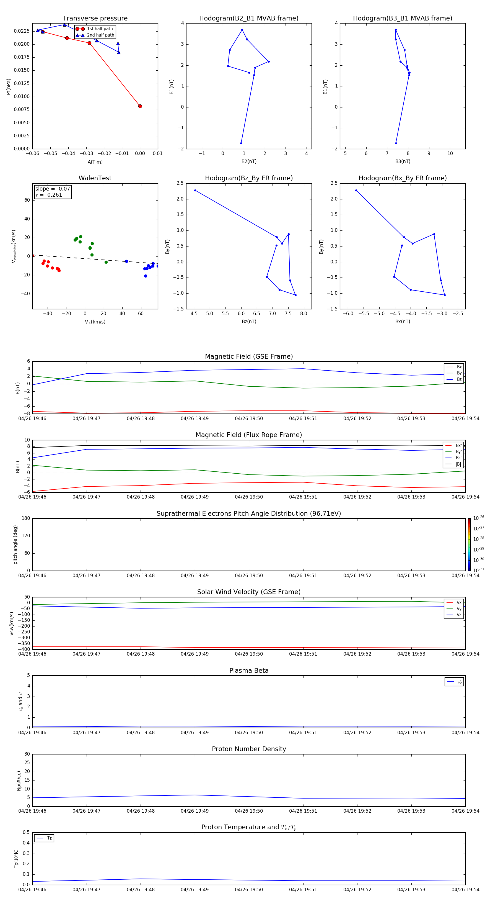The width and height of the screenshot is (498, 914).
Task: Select the Bz' entry in Flux Rope legend
Action: (453, 458)
